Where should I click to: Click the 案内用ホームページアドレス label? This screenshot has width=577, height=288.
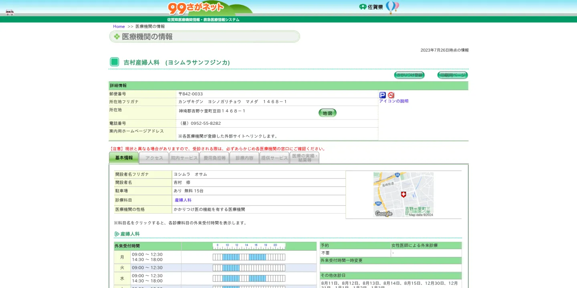137,131
